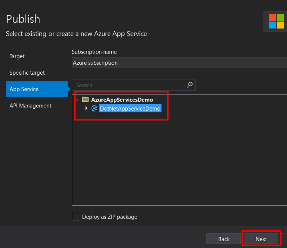
Task: Open the Subscription name dropdown
Action: [x=179, y=63]
